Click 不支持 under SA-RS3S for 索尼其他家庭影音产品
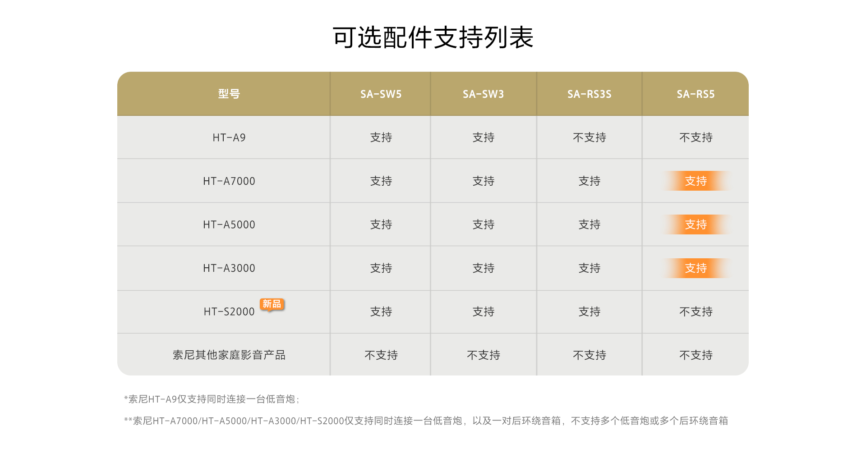This screenshot has height=467, width=866. [590, 355]
